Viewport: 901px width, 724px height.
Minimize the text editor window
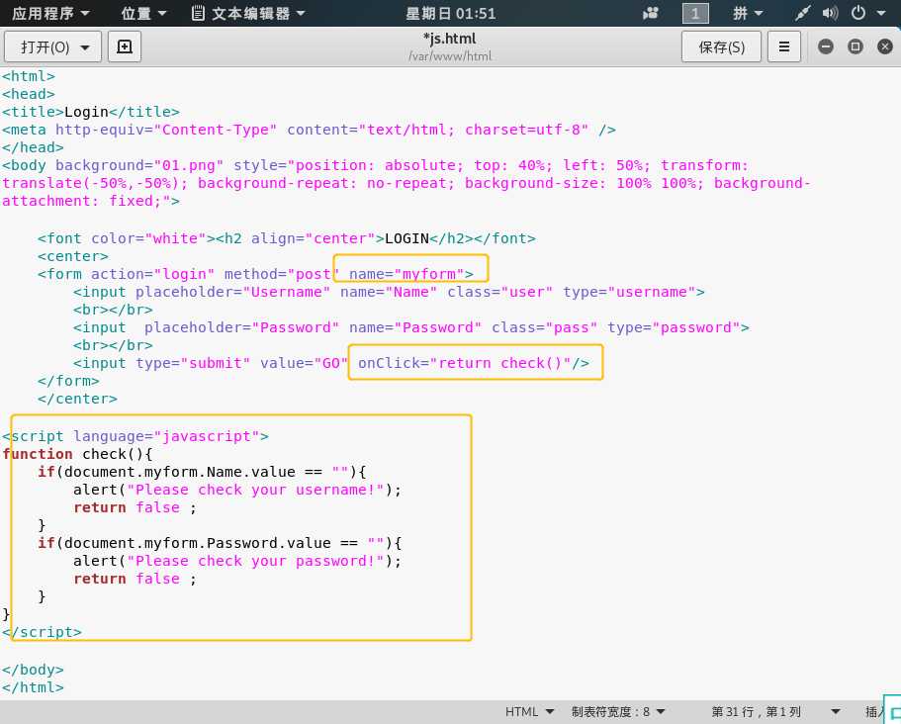(826, 46)
